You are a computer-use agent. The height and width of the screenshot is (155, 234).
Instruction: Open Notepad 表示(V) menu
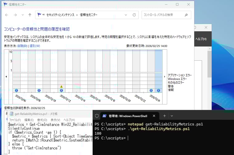(55, 120)
